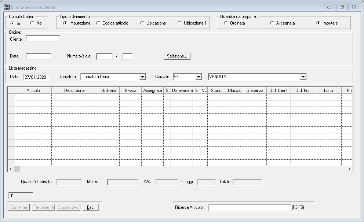Open the Causale VF dropdown
The height and width of the screenshot is (222, 364).
199,77
